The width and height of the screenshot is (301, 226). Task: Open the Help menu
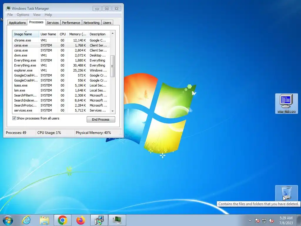click(48, 15)
